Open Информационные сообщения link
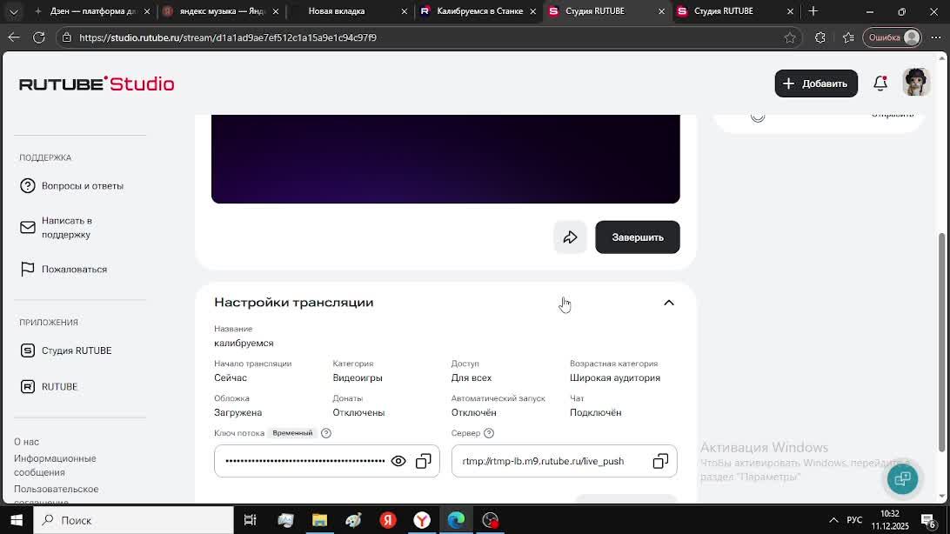950x534 pixels. 55,465
